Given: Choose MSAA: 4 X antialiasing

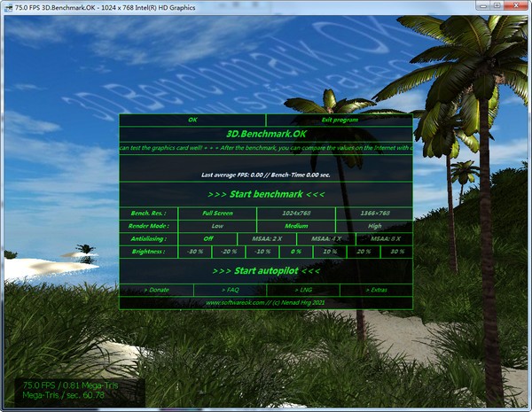Looking at the screenshot, I should pos(326,238).
